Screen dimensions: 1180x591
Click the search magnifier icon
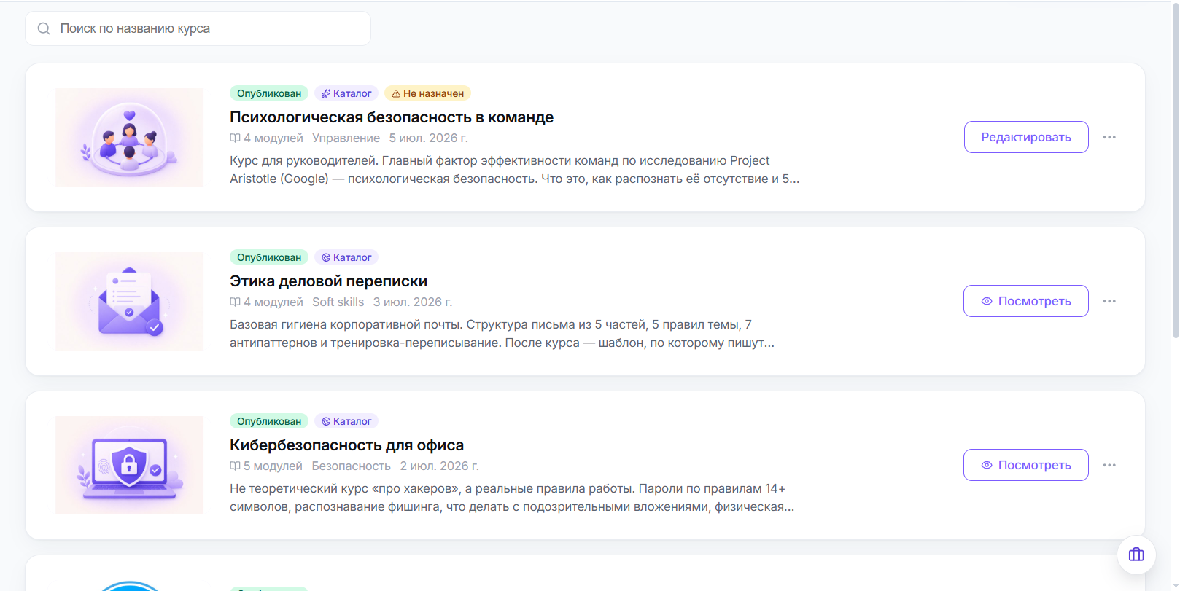pyautogui.click(x=44, y=28)
